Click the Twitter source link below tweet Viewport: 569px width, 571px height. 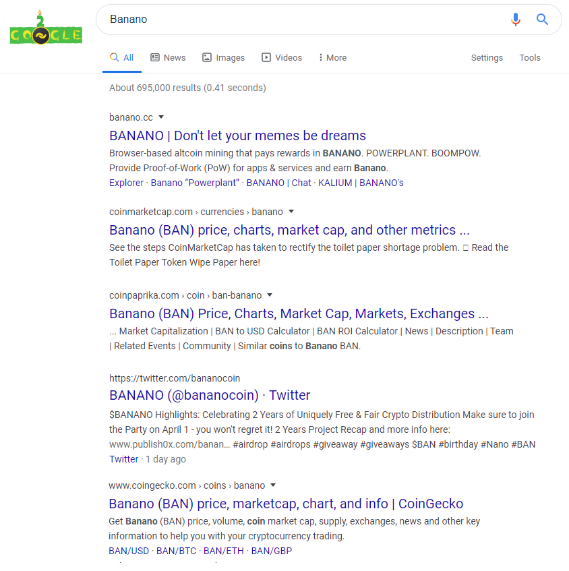(x=124, y=459)
